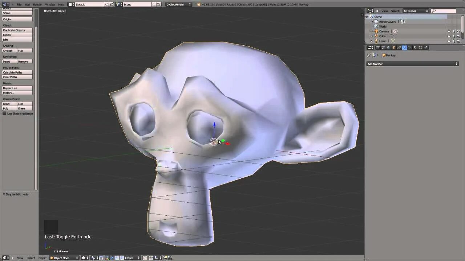Add a new screen layout with plus icon
Image resolution: width=465 pixels, height=261 pixels.
coord(106,4)
